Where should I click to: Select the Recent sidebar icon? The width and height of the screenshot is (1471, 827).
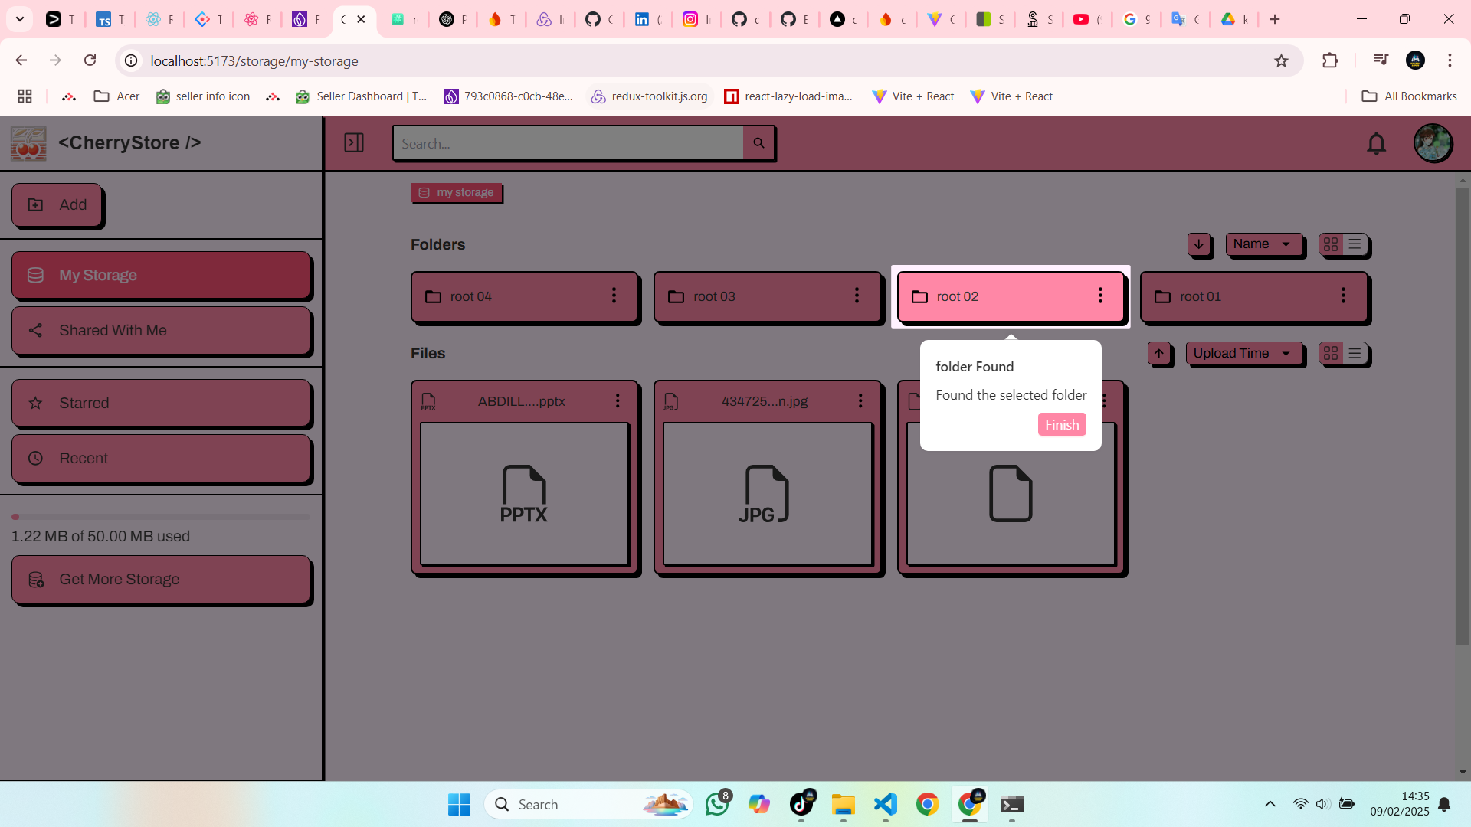[36, 457]
